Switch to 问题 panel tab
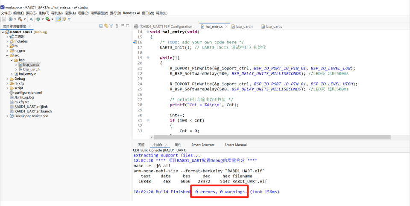Viewport: 410px width, 206px height. [x=141, y=145]
